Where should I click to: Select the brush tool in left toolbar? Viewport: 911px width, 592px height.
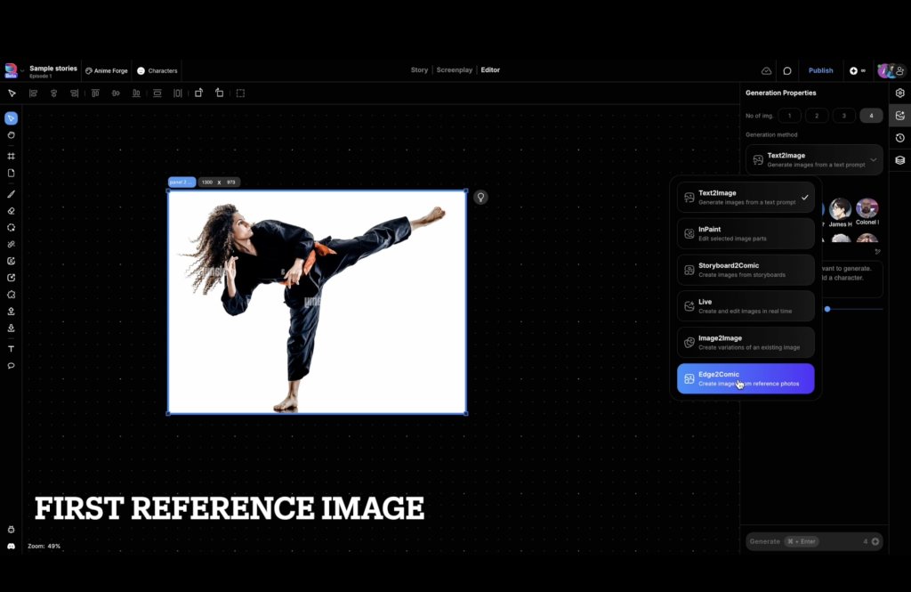[12, 193]
